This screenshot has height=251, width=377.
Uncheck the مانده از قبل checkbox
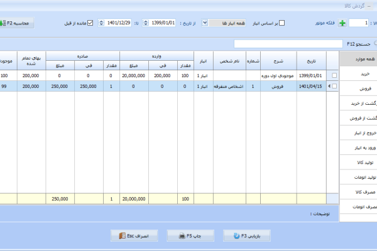click(x=90, y=23)
